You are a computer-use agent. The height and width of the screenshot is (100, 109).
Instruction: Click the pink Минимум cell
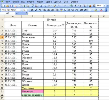click(x=33, y=91)
